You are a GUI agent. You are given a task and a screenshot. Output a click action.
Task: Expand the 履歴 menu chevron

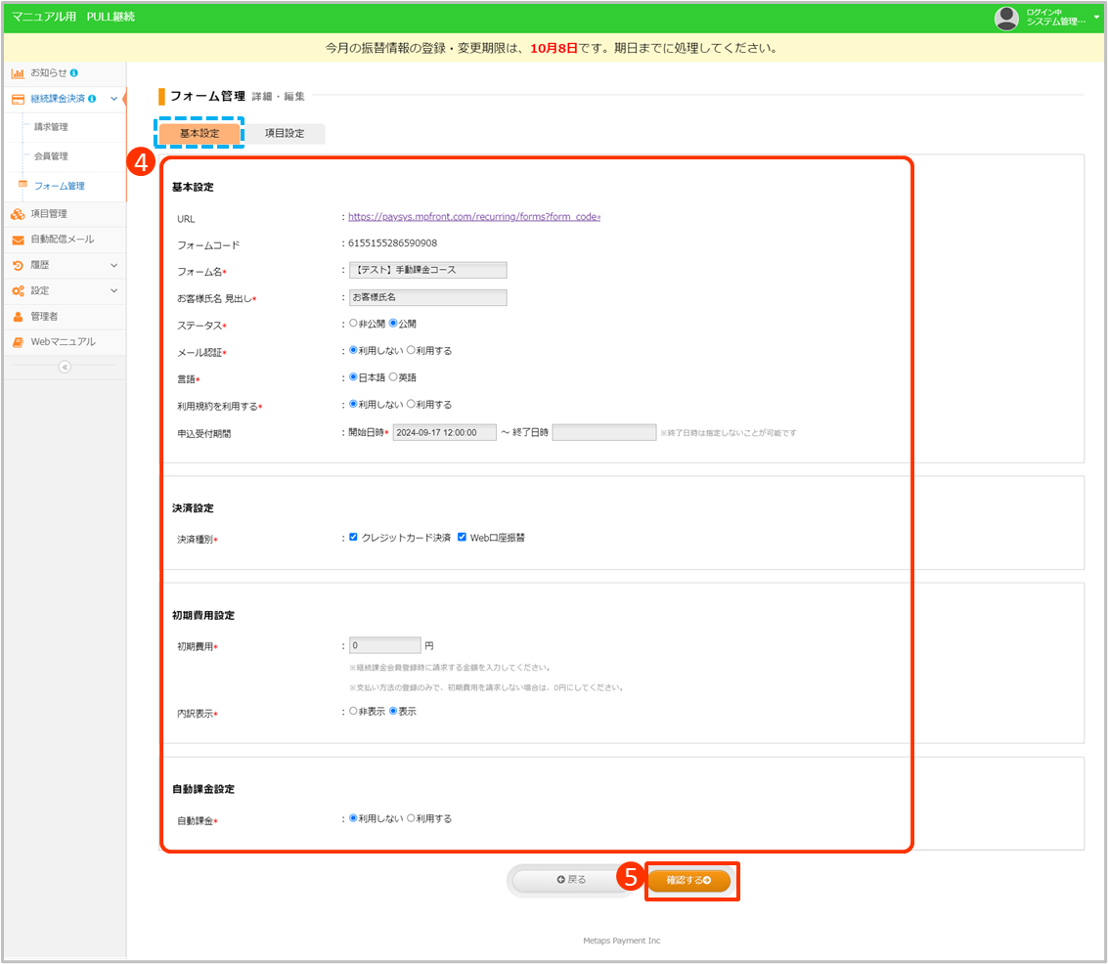(113, 265)
